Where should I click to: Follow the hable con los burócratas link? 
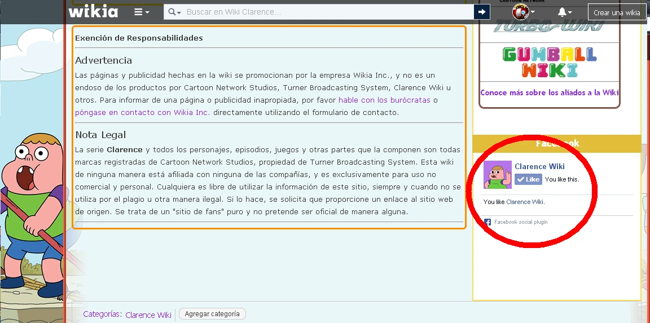click(x=384, y=100)
